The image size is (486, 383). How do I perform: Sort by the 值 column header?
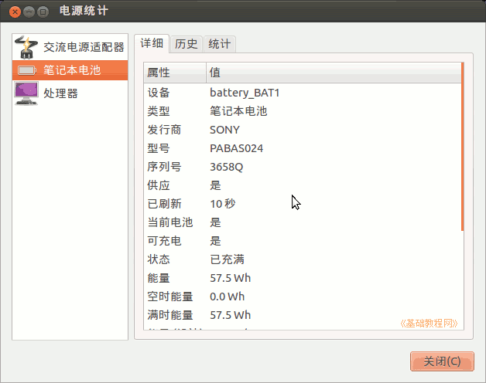pyautogui.click(x=333, y=73)
